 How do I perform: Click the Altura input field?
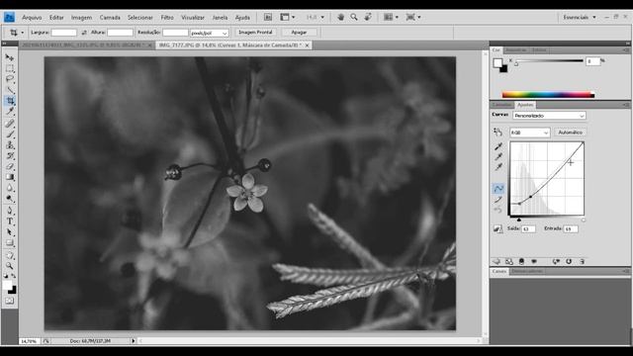(x=120, y=33)
